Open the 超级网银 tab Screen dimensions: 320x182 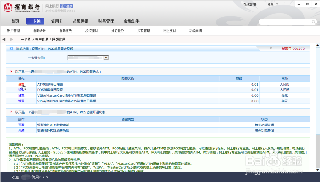pyautogui.click(x=80, y=21)
